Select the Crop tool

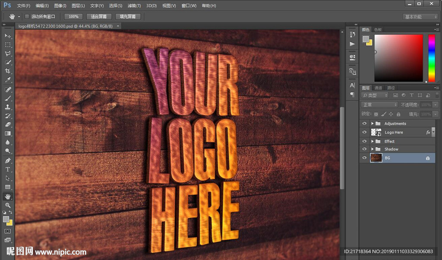coord(8,71)
